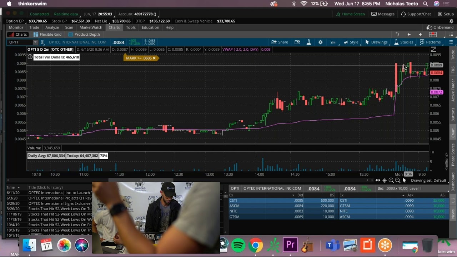Go to Home Screen

pyautogui.click(x=350, y=14)
